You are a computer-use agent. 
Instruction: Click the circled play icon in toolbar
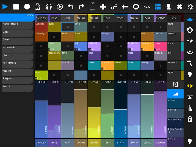click(x=60, y=7)
